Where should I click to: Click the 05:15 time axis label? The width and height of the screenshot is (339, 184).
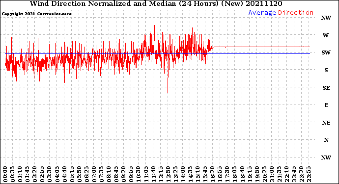pyautogui.click(x=72, y=174)
